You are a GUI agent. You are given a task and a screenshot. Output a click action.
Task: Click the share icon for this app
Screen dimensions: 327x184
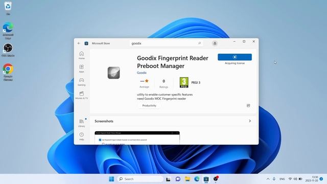point(248,106)
